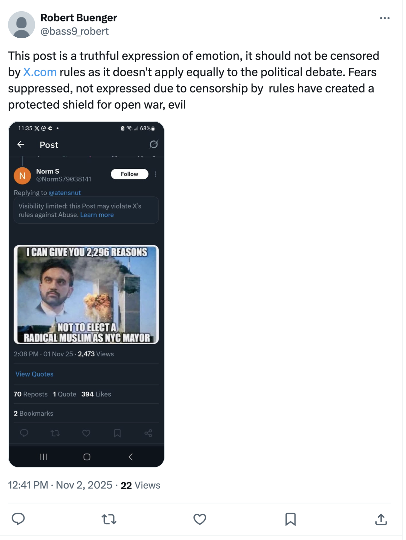Open the X.com link in post text

pyautogui.click(x=40, y=72)
